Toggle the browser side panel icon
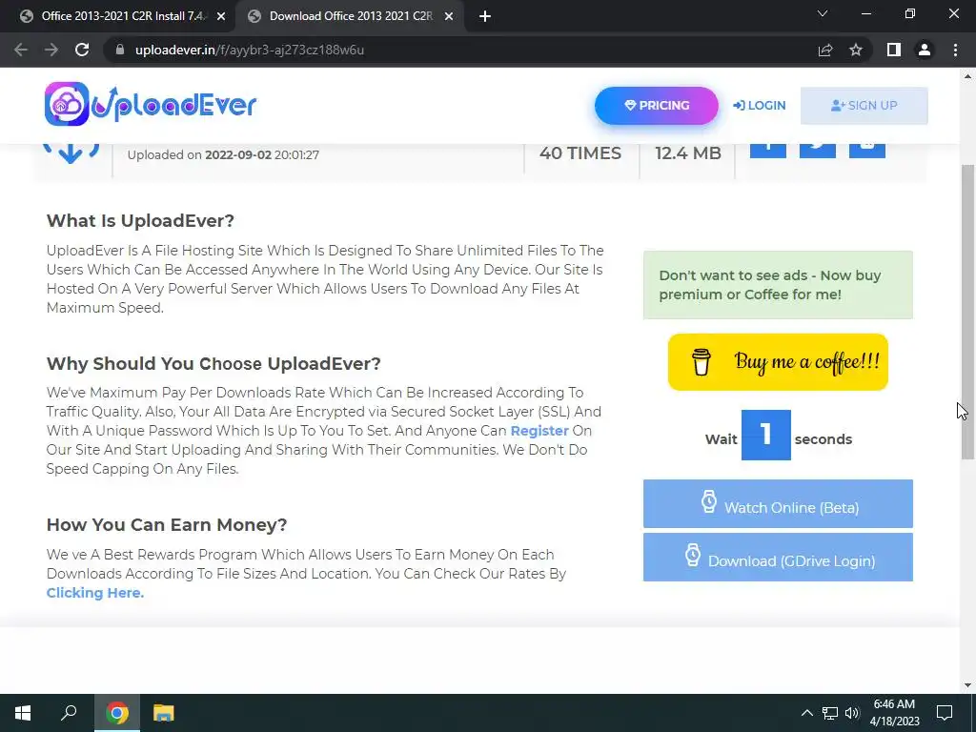Viewport: 976px width, 732px height. click(894, 50)
